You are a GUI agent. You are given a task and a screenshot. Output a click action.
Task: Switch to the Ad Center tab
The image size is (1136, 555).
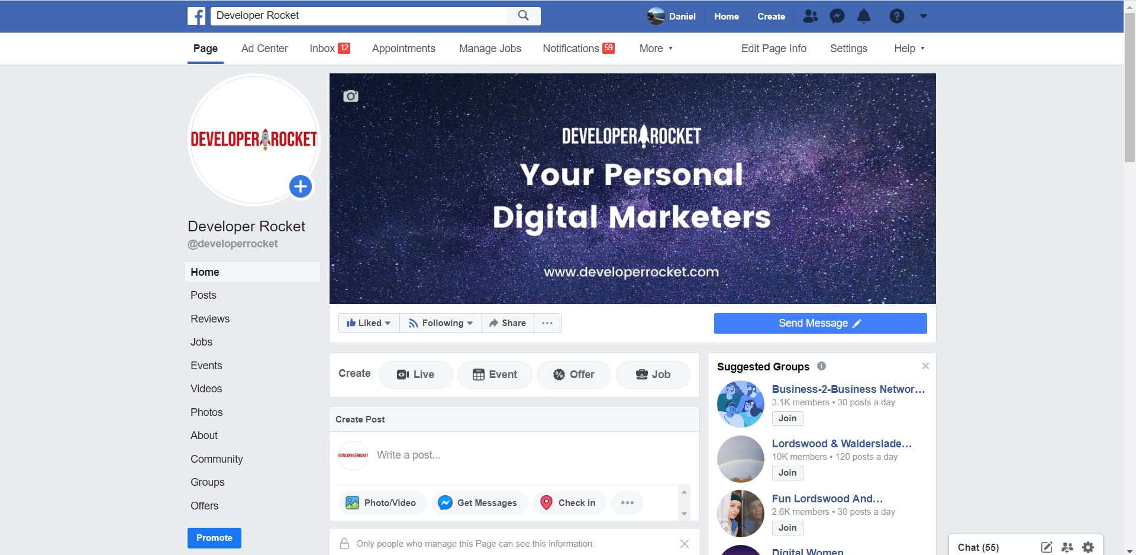coord(264,49)
